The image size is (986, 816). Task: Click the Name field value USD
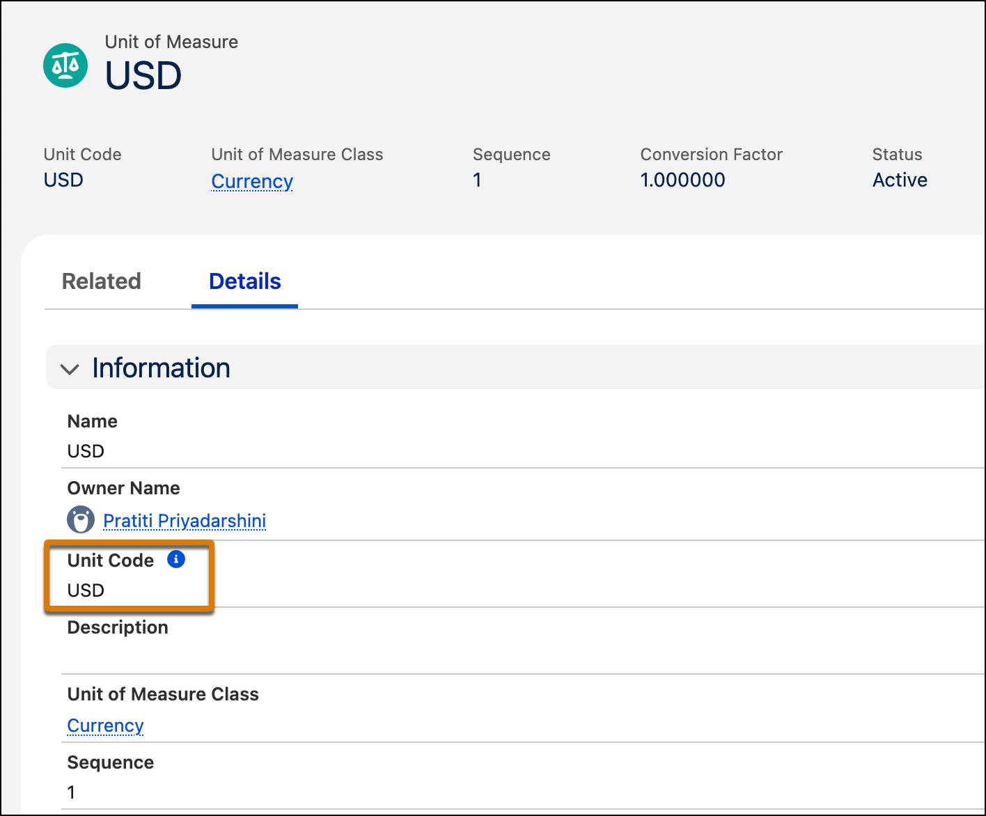[85, 450]
